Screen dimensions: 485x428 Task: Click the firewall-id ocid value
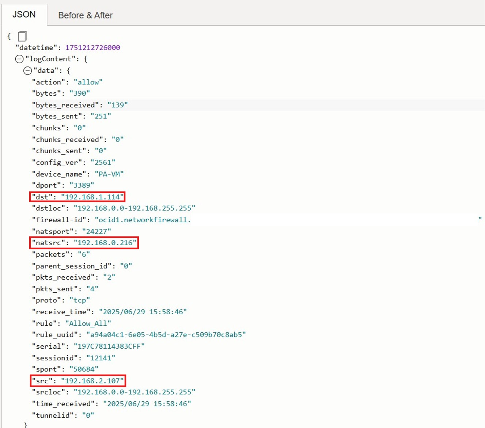pos(143,220)
